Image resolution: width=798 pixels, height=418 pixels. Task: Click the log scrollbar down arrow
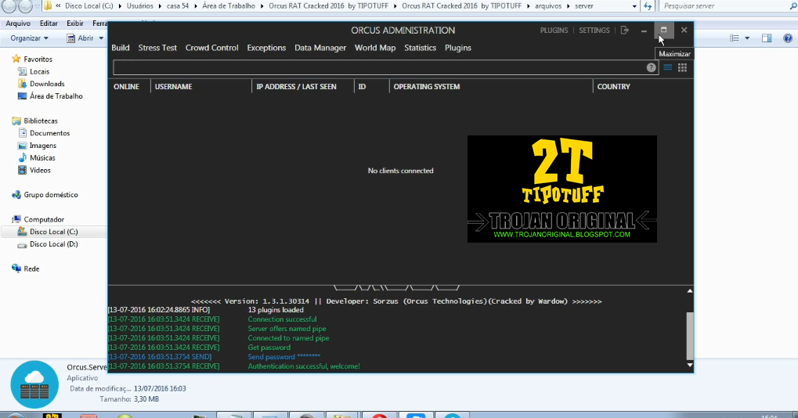click(x=690, y=365)
